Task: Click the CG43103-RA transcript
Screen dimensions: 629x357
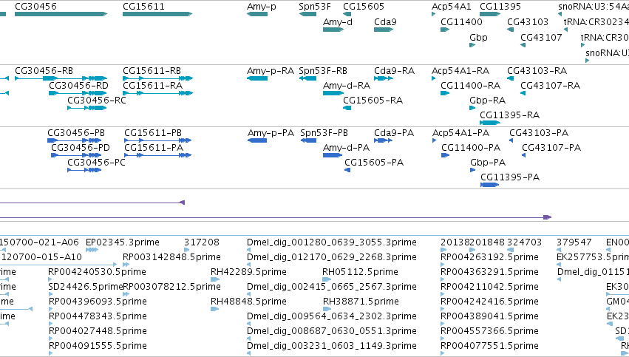Action: coord(510,78)
